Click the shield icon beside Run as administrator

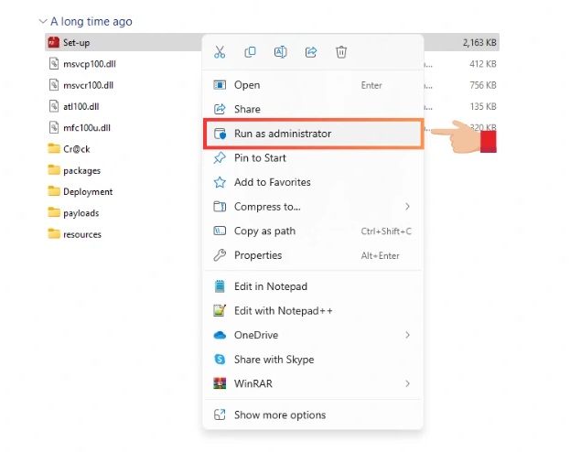(220, 134)
